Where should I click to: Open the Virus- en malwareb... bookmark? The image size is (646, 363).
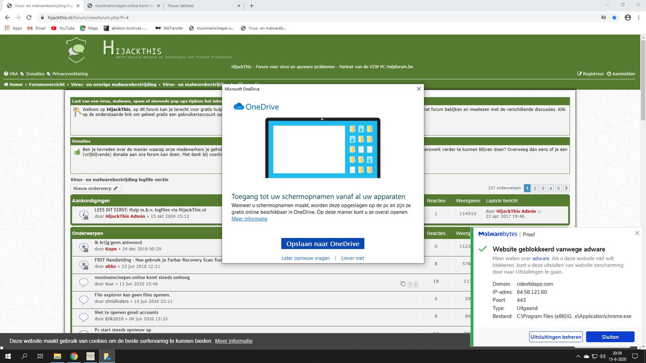263,28
